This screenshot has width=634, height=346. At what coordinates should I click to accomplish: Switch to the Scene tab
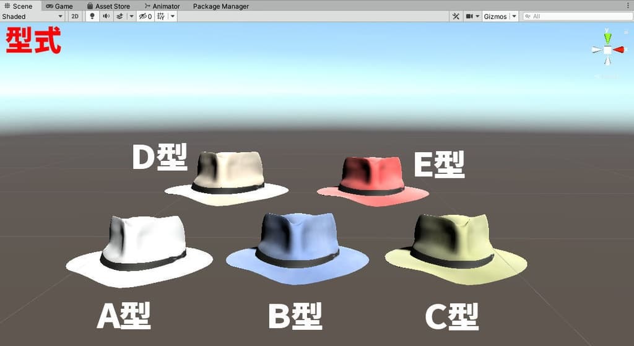pos(19,6)
